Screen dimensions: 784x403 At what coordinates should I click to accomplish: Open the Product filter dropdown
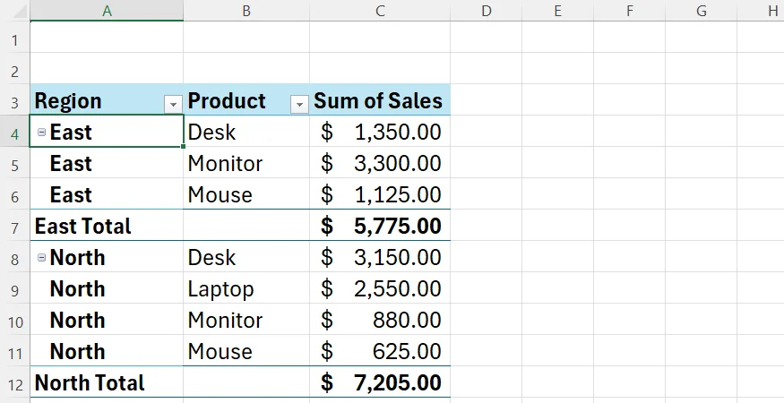tap(299, 104)
